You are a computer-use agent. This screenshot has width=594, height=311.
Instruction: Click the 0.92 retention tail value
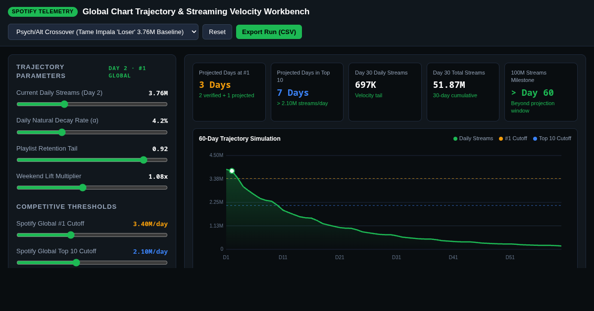tap(160, 149)
